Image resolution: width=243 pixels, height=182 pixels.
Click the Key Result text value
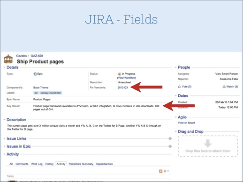(x=96, y=108)
